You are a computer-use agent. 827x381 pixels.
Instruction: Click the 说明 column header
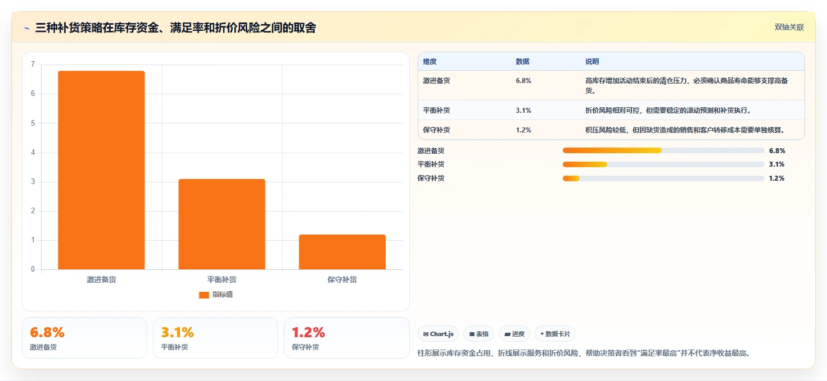[592, 62]
